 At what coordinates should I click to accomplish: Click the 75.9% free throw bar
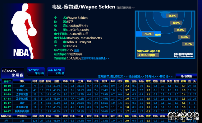click(x=148, y=34)
